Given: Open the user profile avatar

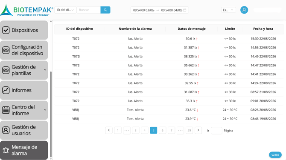Looking at the screenshot, I should (x=244, y=10).
